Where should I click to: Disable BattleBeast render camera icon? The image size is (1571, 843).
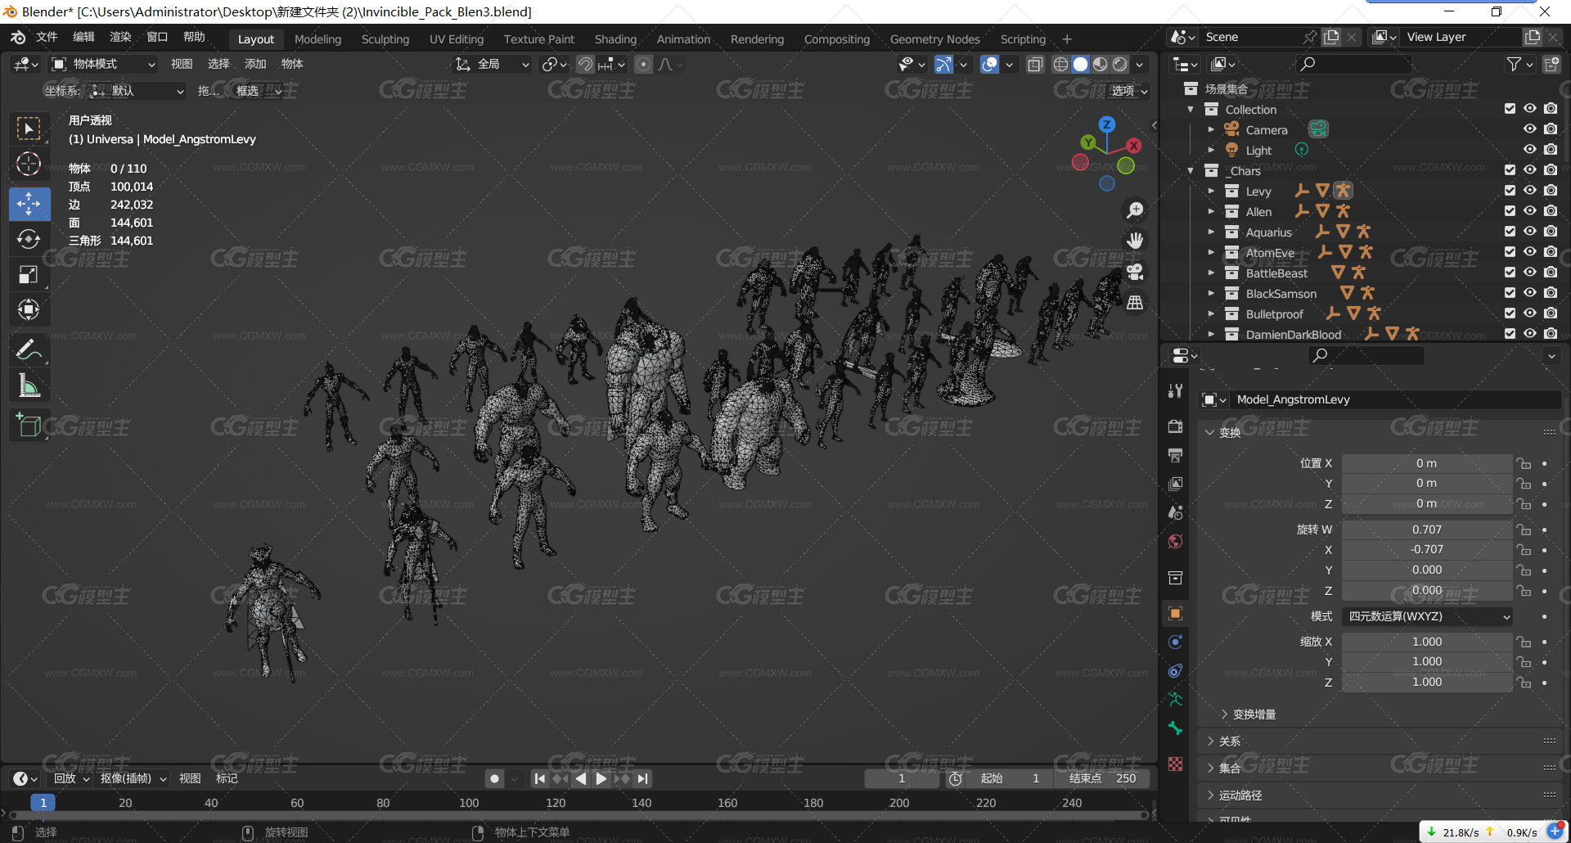click(x=1551, y=273)
